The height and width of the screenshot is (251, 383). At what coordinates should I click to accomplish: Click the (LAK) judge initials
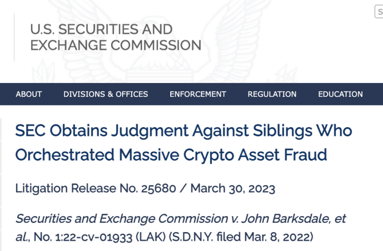click(x=150, y=237)
